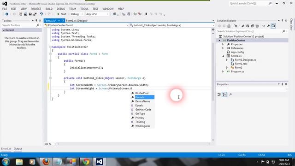Open the Error List tab
The width and height of the screenshot is (295, 166).
coord(6,148)
